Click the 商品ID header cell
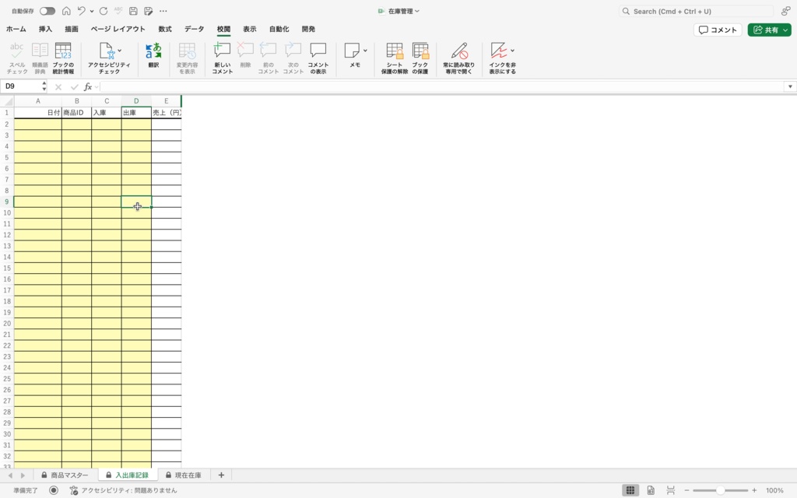 click(77, 112)
